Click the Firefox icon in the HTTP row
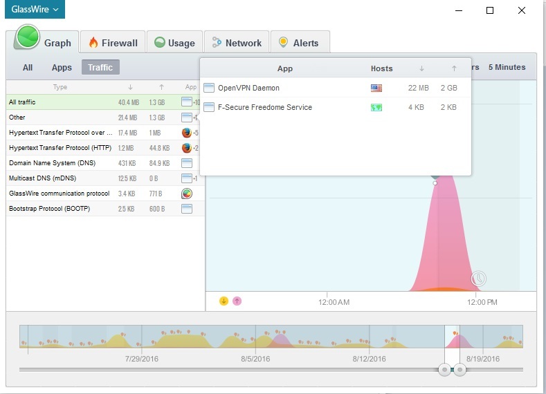The width and height of the screenshot is (546, 394). click(186, 148)
